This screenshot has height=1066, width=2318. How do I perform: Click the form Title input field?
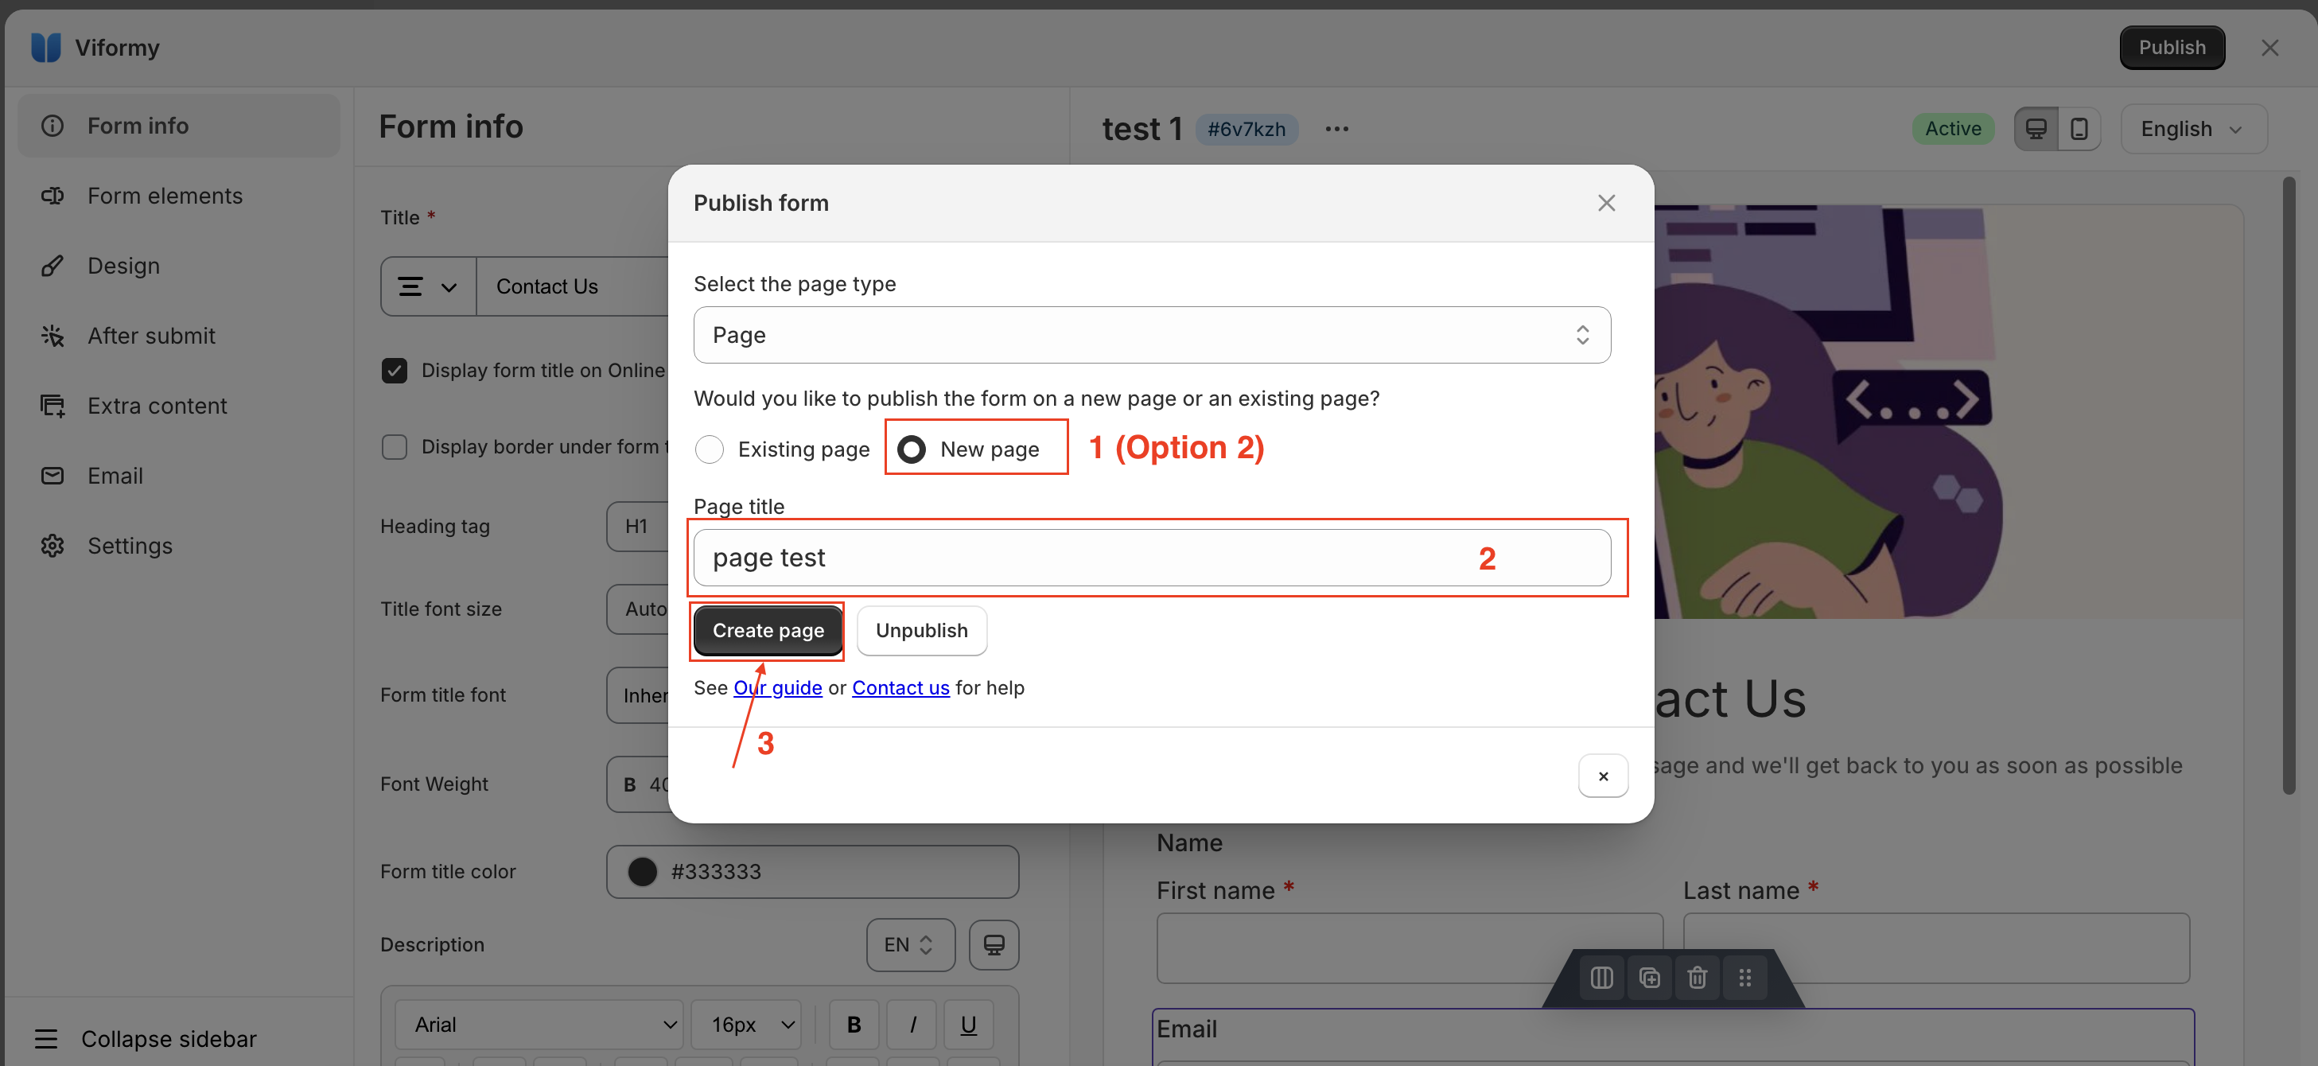click(574, 286)
